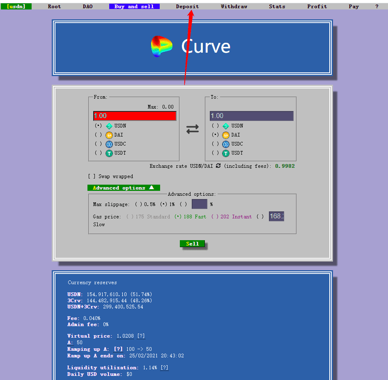Select 175 Standard gas price option
The image size is (388, 380).
(130, 217)
